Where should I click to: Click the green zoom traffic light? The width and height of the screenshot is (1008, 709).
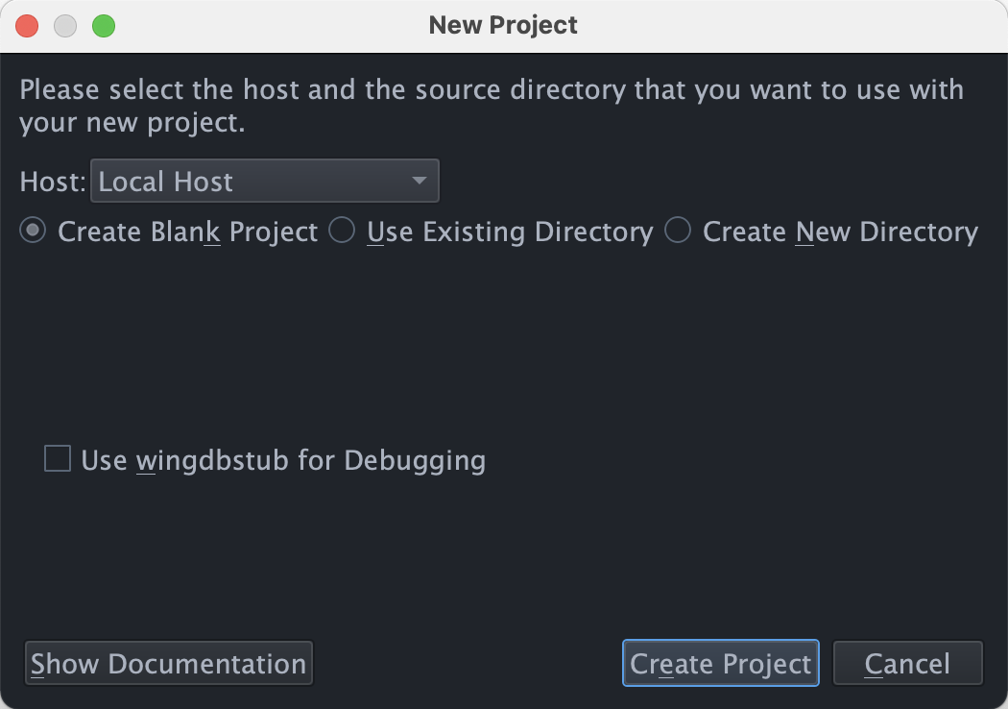click(x=104, y=25)
